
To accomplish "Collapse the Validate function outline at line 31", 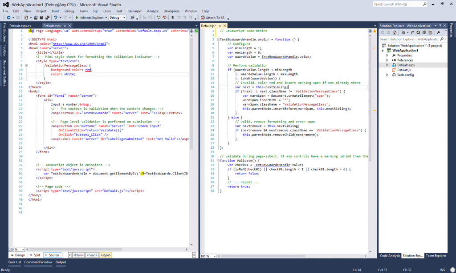I will tap(218, 161).
